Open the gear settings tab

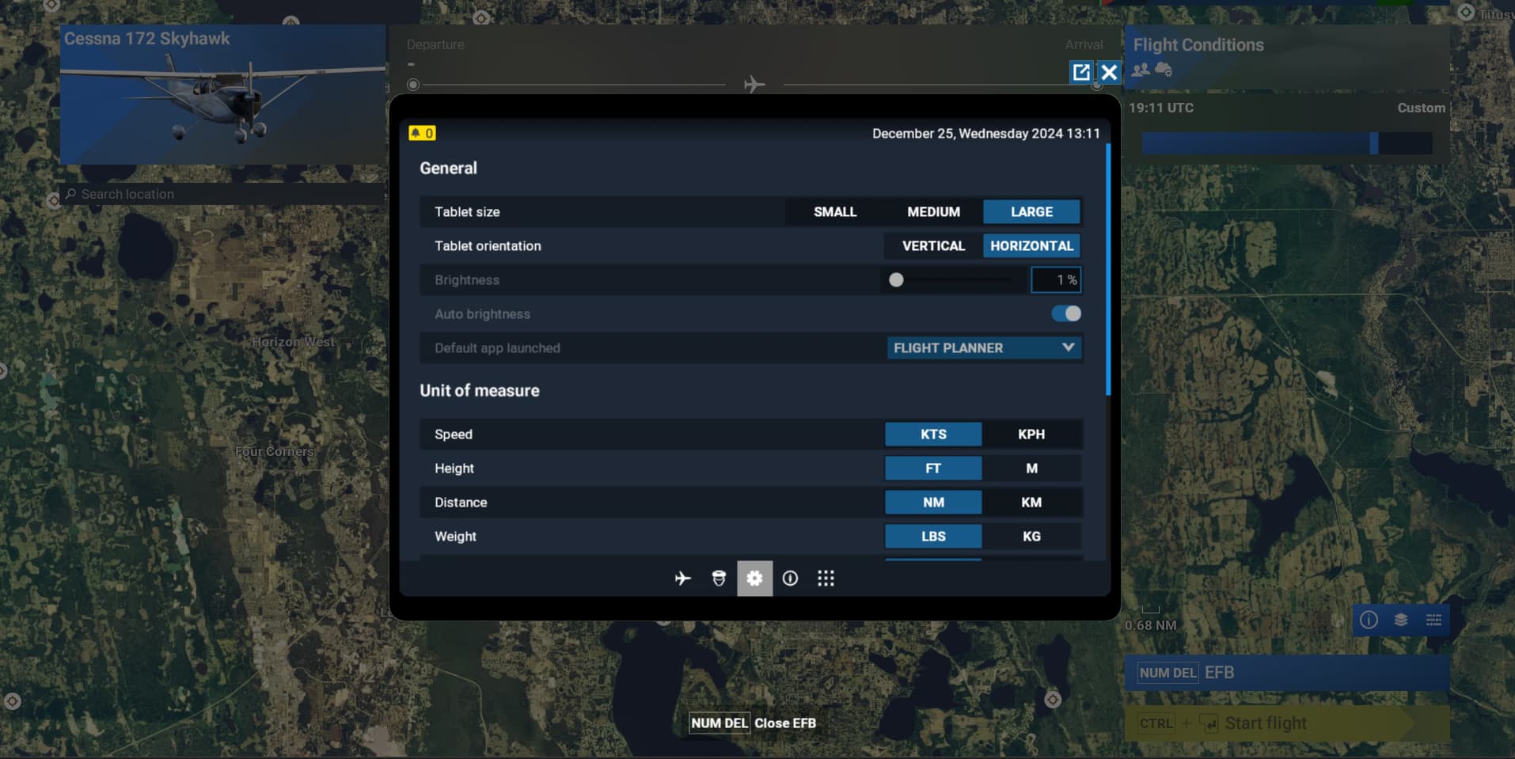tap(754, 579)
